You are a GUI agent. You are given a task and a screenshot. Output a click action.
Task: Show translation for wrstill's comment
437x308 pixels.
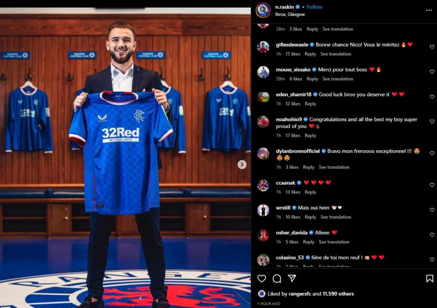pos(336,217)
